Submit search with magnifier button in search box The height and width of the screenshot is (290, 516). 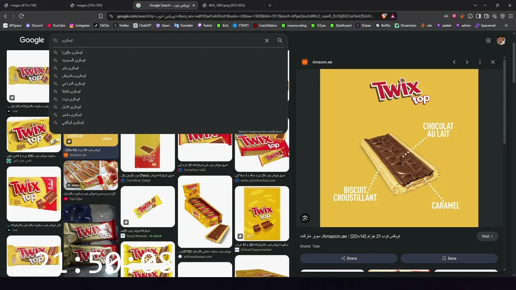280,40
